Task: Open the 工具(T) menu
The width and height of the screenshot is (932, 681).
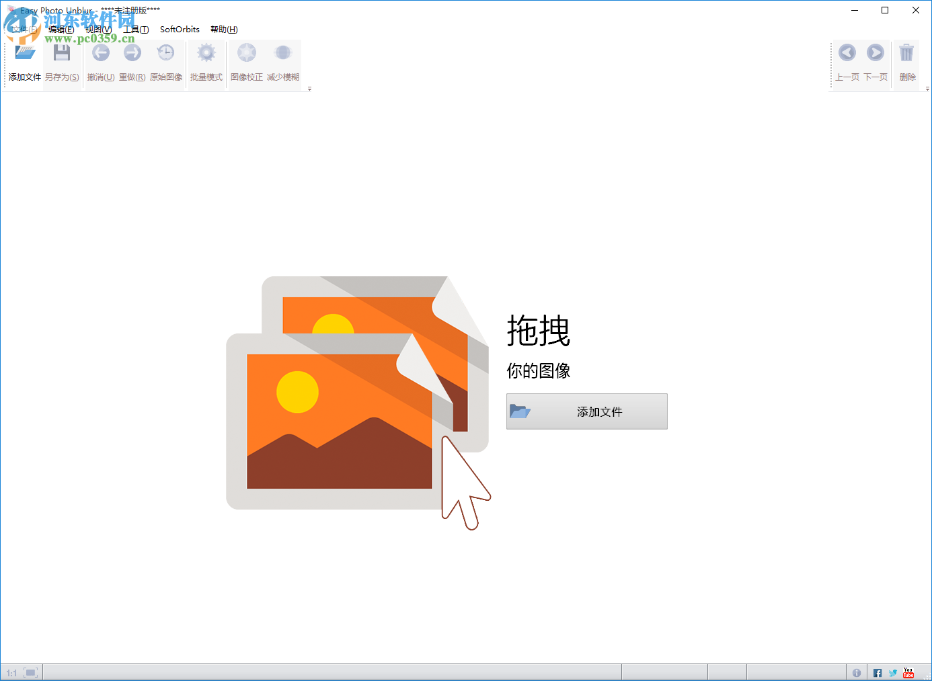Action: coord(134,30)
